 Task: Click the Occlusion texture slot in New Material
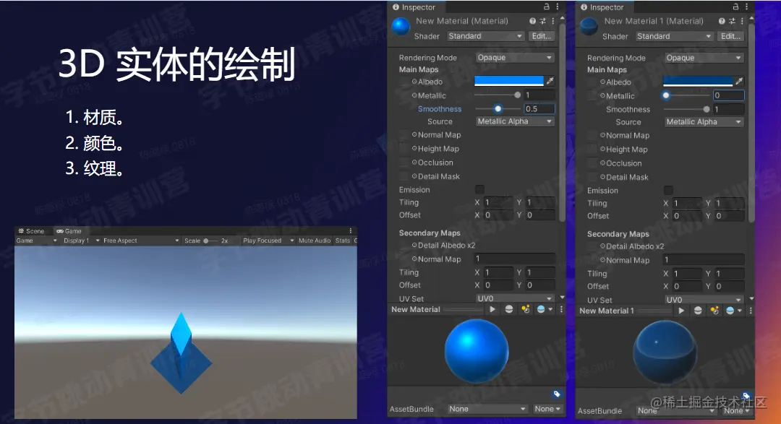(x=404, y=163)
